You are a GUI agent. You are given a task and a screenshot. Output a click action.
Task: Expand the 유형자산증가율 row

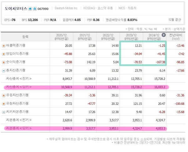[x=3, y=104]
